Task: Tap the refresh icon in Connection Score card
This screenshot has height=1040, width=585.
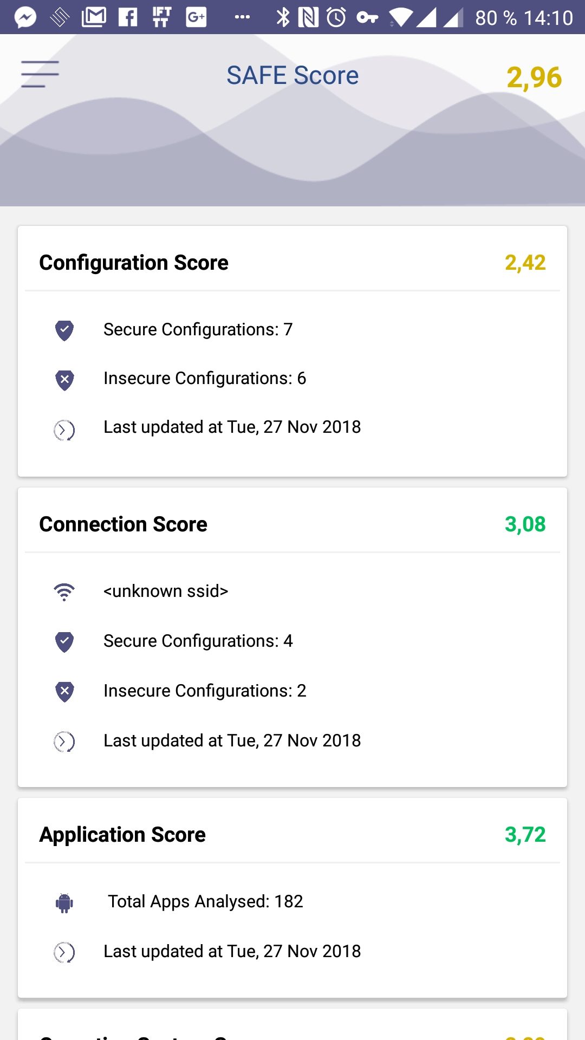Action: [64, 742]
